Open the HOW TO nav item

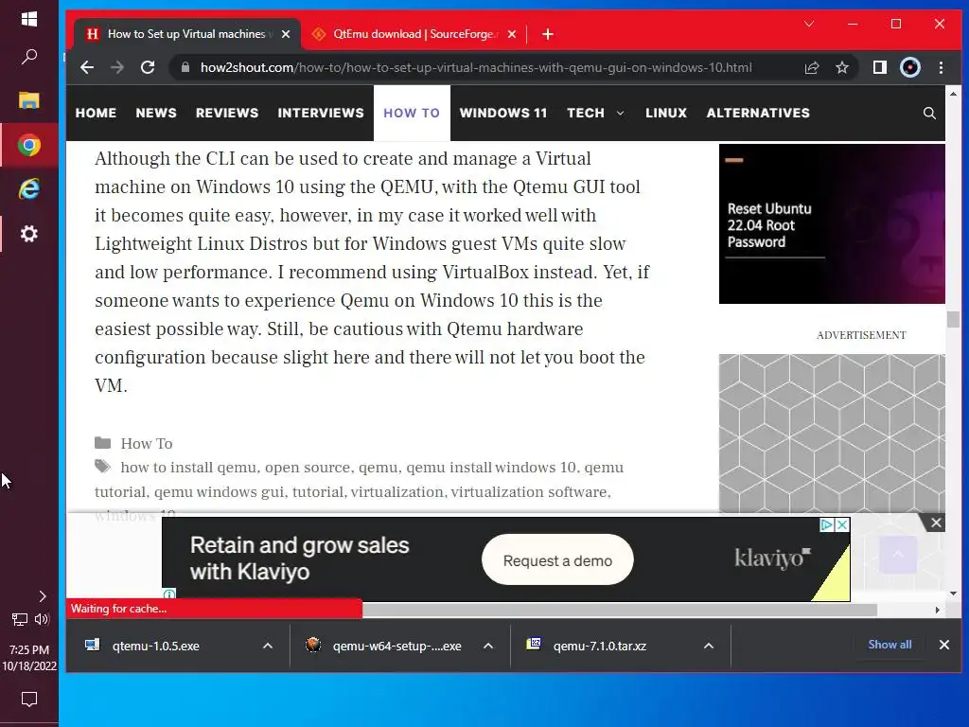click(412, 114)
